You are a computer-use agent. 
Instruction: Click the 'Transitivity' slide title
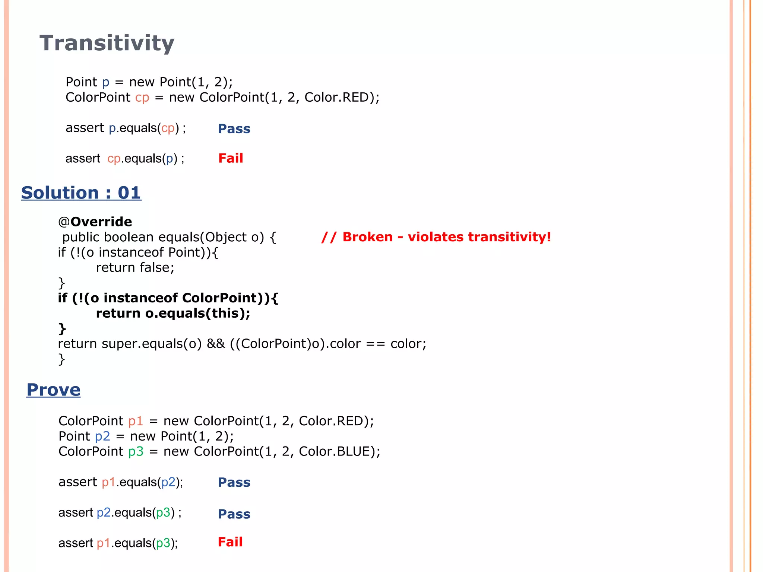click(107, 43)
